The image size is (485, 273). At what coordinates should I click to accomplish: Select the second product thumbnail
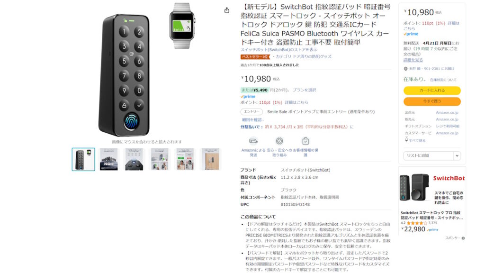108,159
